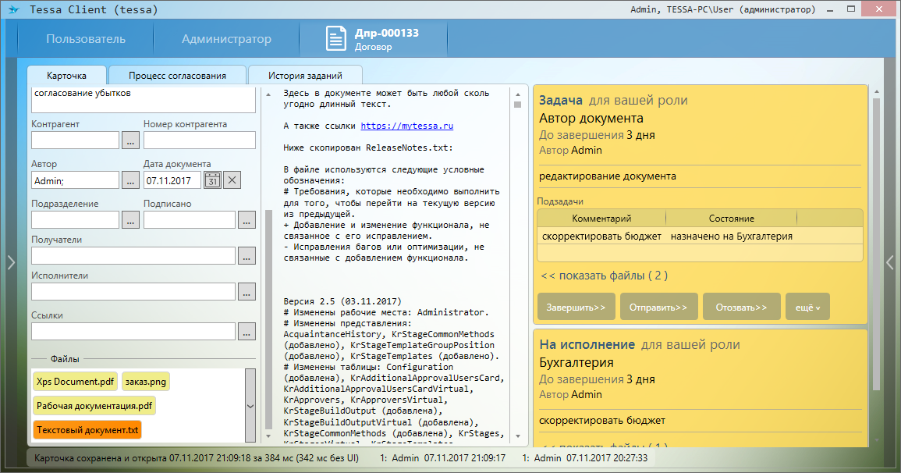
Task: Click the Завершить>> button
Action: (x=576, y=307)
